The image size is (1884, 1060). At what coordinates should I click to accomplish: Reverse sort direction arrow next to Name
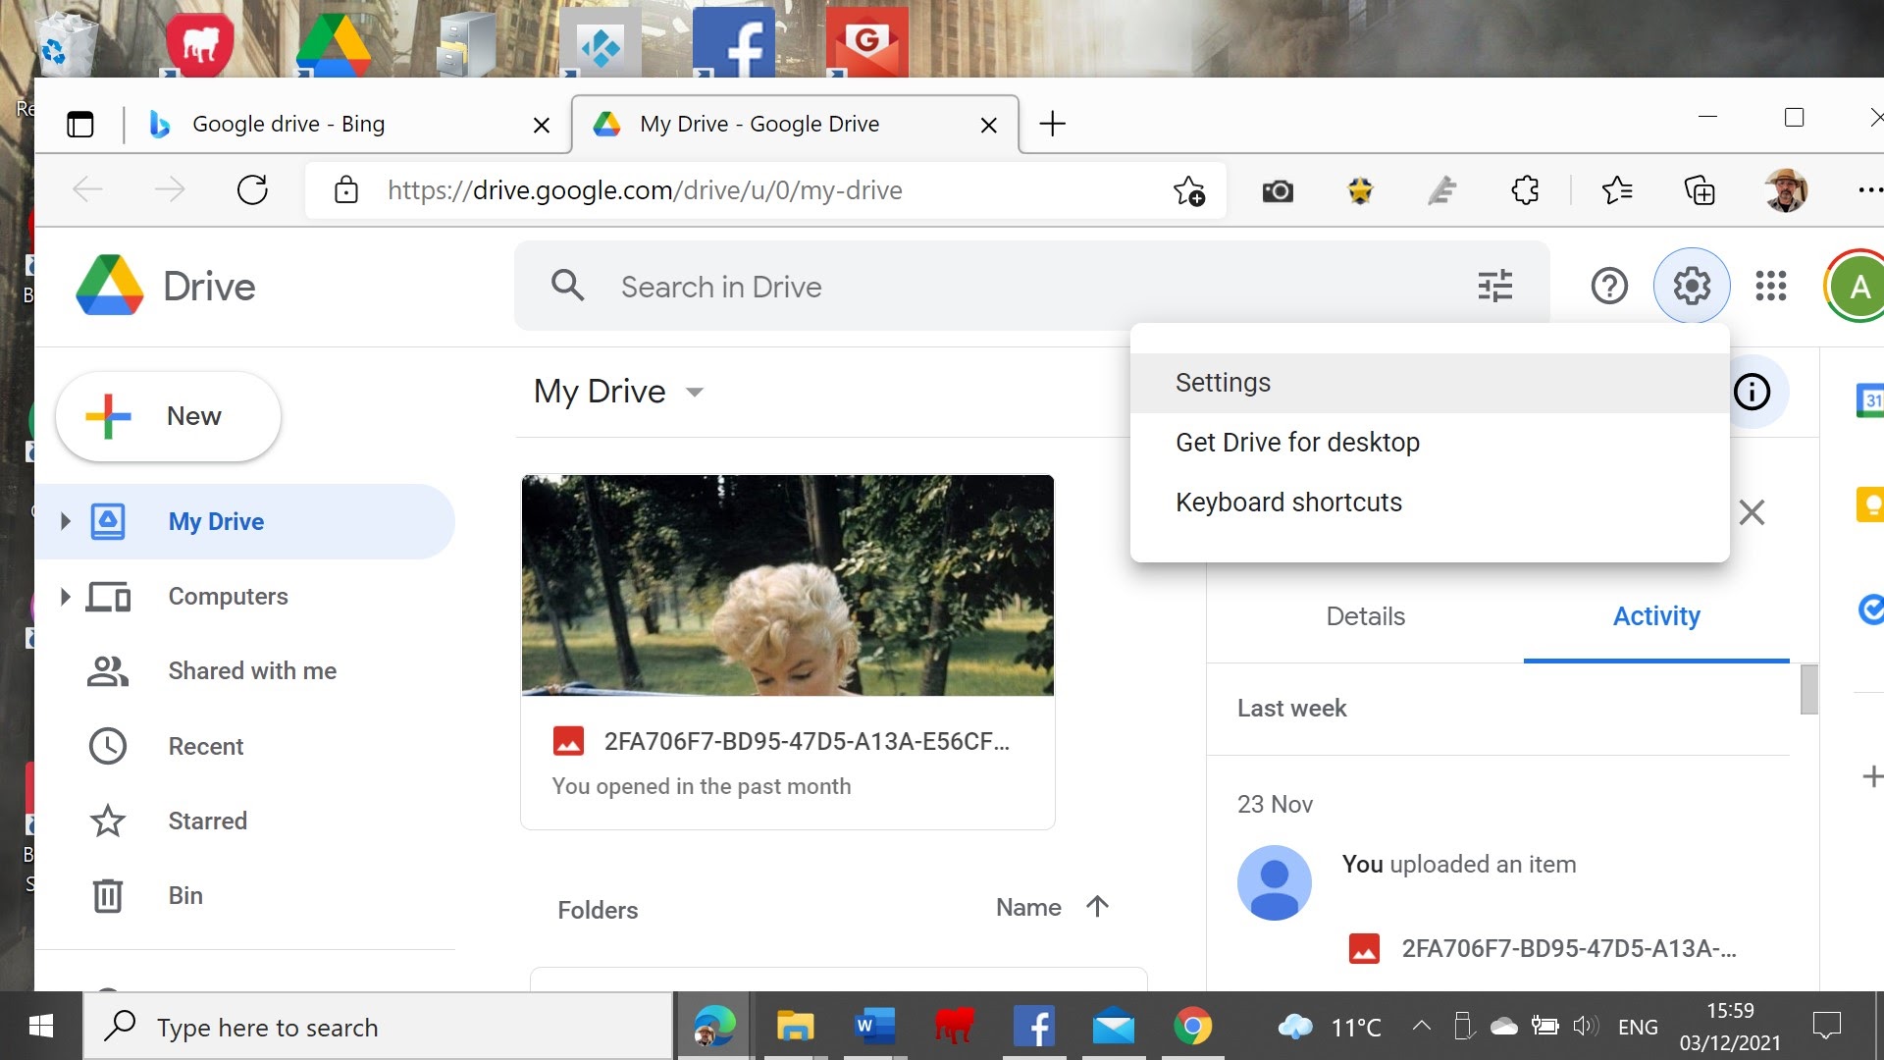tap(1097, 907)
